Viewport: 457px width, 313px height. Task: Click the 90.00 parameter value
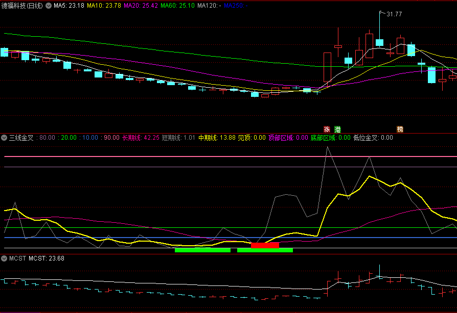pyautogui.click(x=111, y=138)
